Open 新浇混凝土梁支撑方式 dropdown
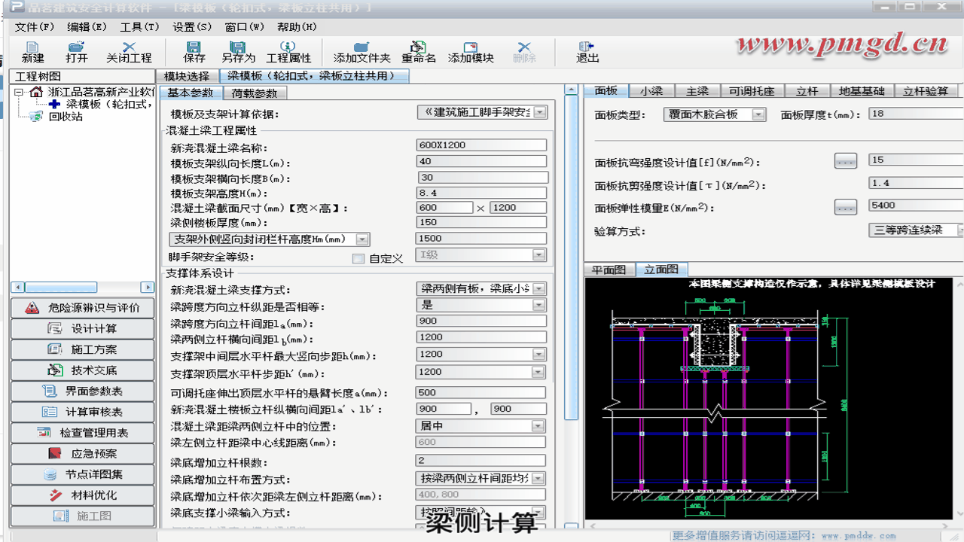 (x=539, y=289)
